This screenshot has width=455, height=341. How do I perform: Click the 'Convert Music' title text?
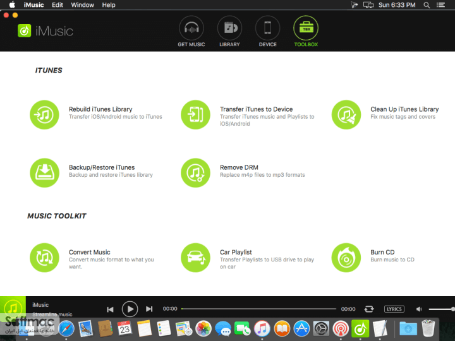[x=89, y=252]
